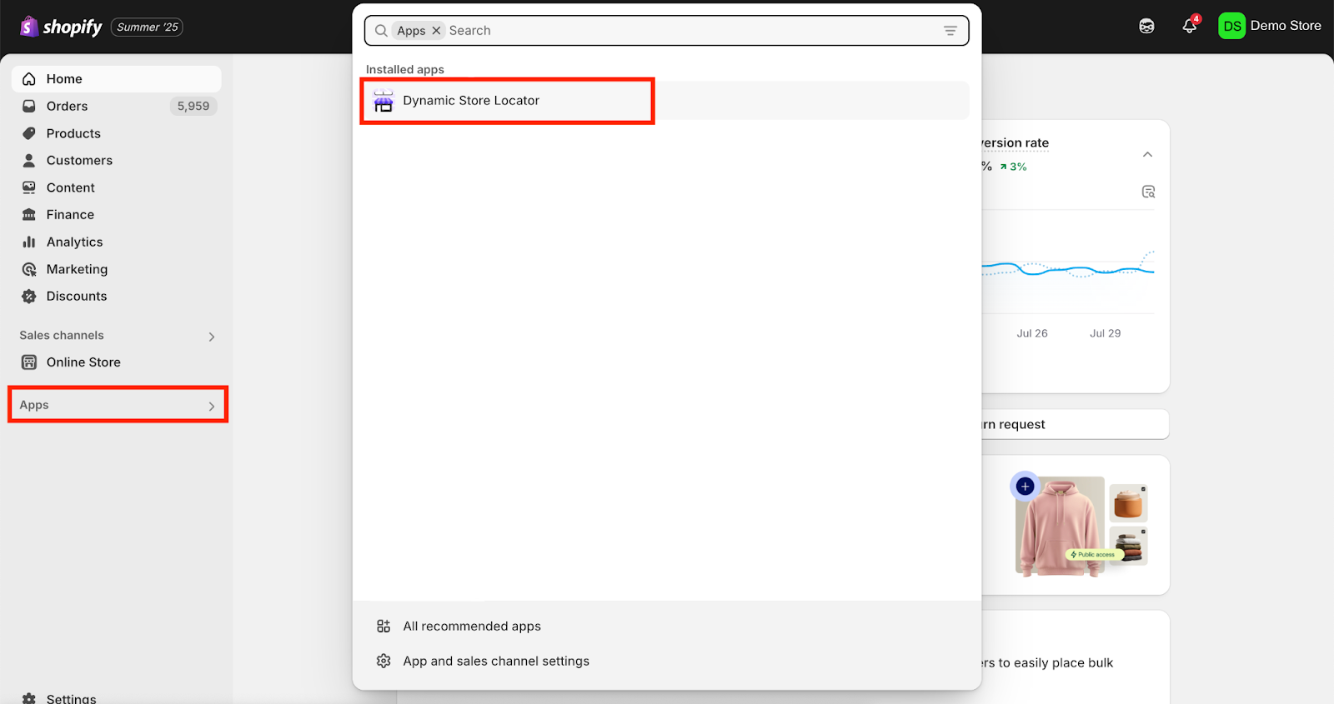Click the conversion rate line chart
The width and height of the screenshot is (1334, 704).
(1068, 267)
